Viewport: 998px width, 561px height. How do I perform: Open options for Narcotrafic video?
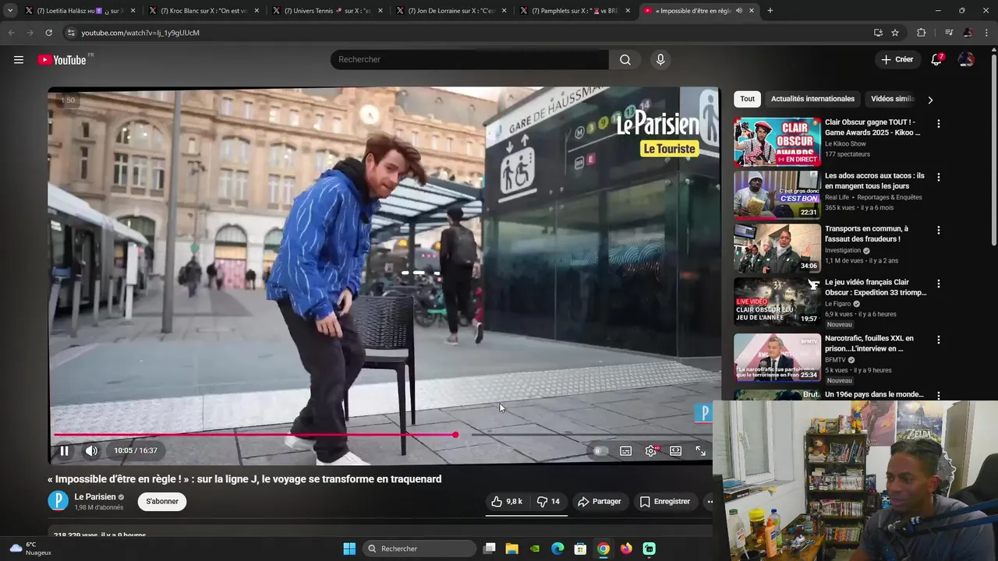(x=939, y=340)
